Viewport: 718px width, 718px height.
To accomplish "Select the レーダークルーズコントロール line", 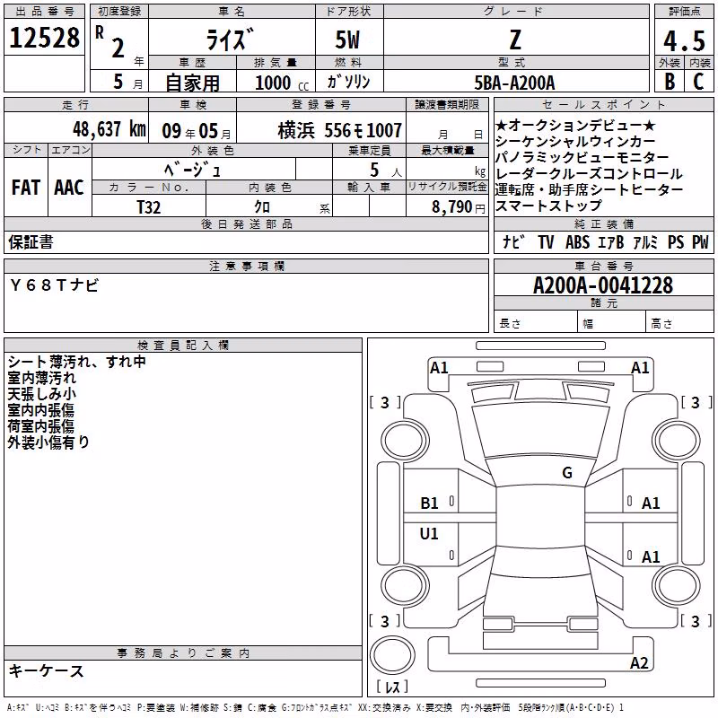I will coord(590,173).
